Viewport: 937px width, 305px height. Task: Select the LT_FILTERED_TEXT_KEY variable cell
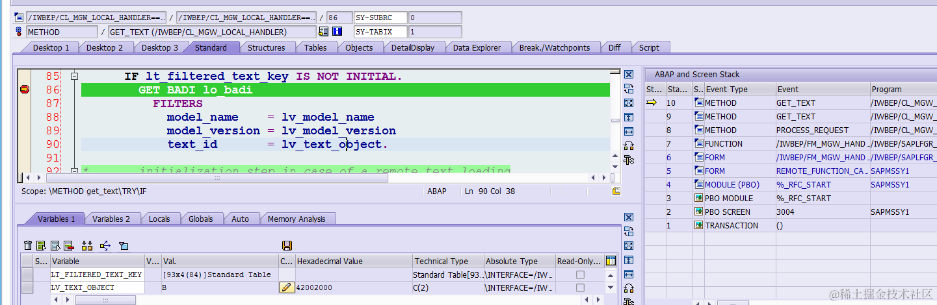[x=98, y=275]
